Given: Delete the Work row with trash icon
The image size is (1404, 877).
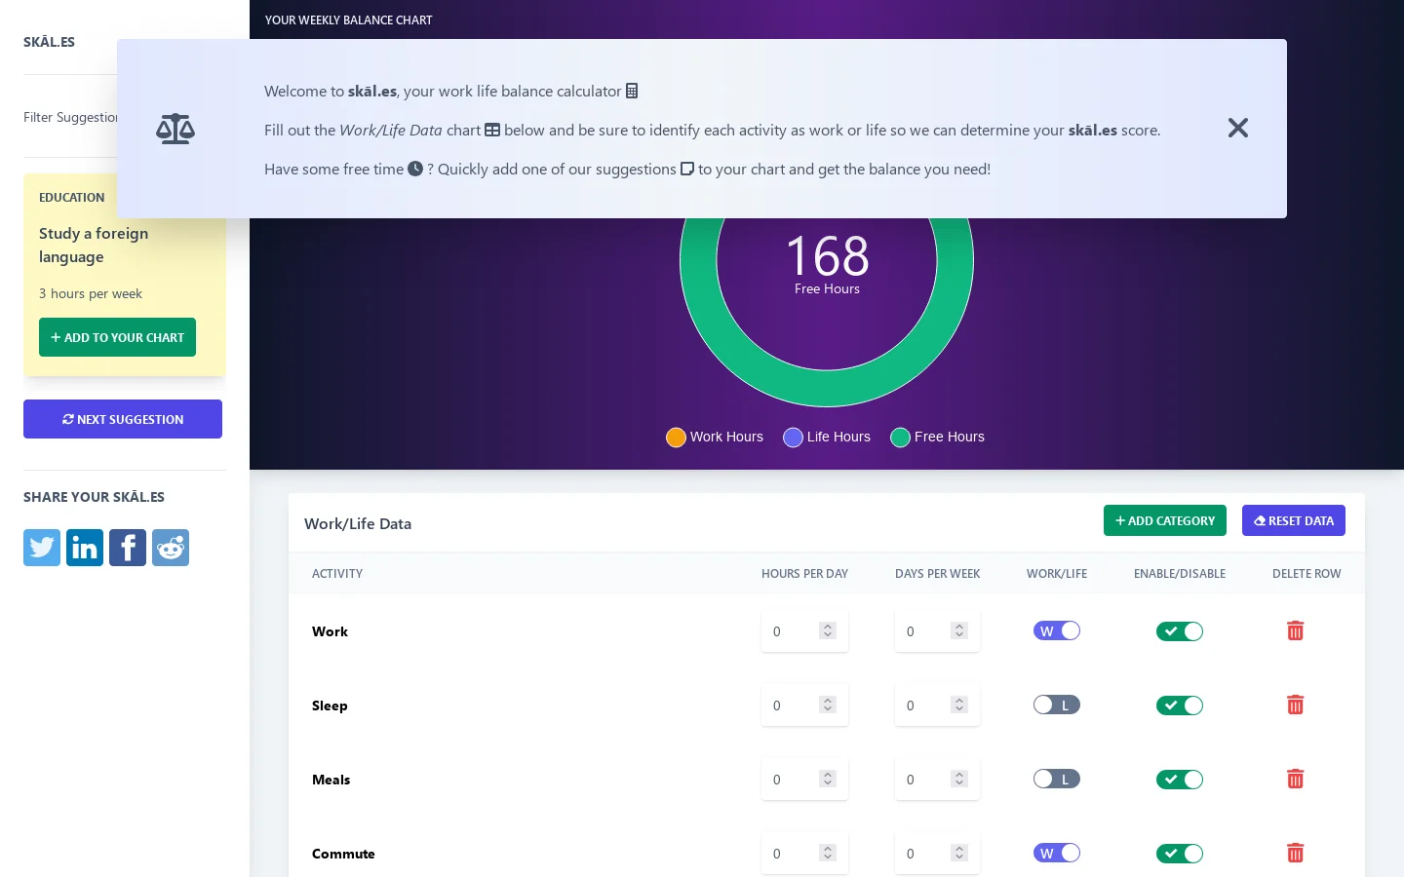Looking at the screenshot, I should click(x=1295, y=630).
